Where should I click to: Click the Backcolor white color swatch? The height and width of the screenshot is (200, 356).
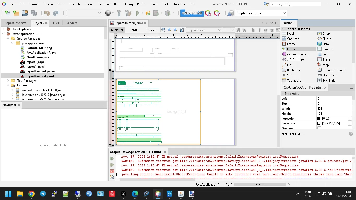pyautogui.click(x=319, y=123)
